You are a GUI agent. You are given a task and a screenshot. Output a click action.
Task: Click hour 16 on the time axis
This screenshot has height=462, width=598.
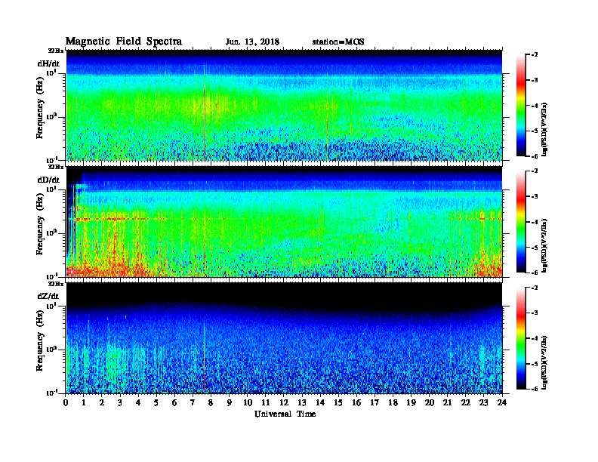356,402
